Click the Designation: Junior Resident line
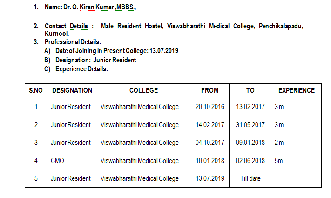 (x=95, y=60)
